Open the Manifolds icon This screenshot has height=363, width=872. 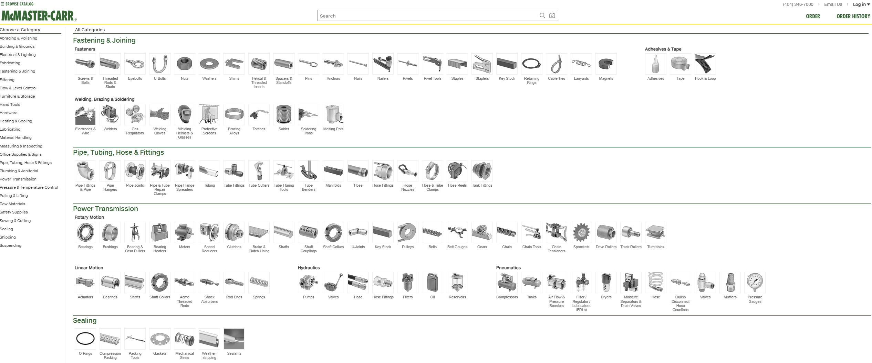pyautogui.click(x=333, y=171)
